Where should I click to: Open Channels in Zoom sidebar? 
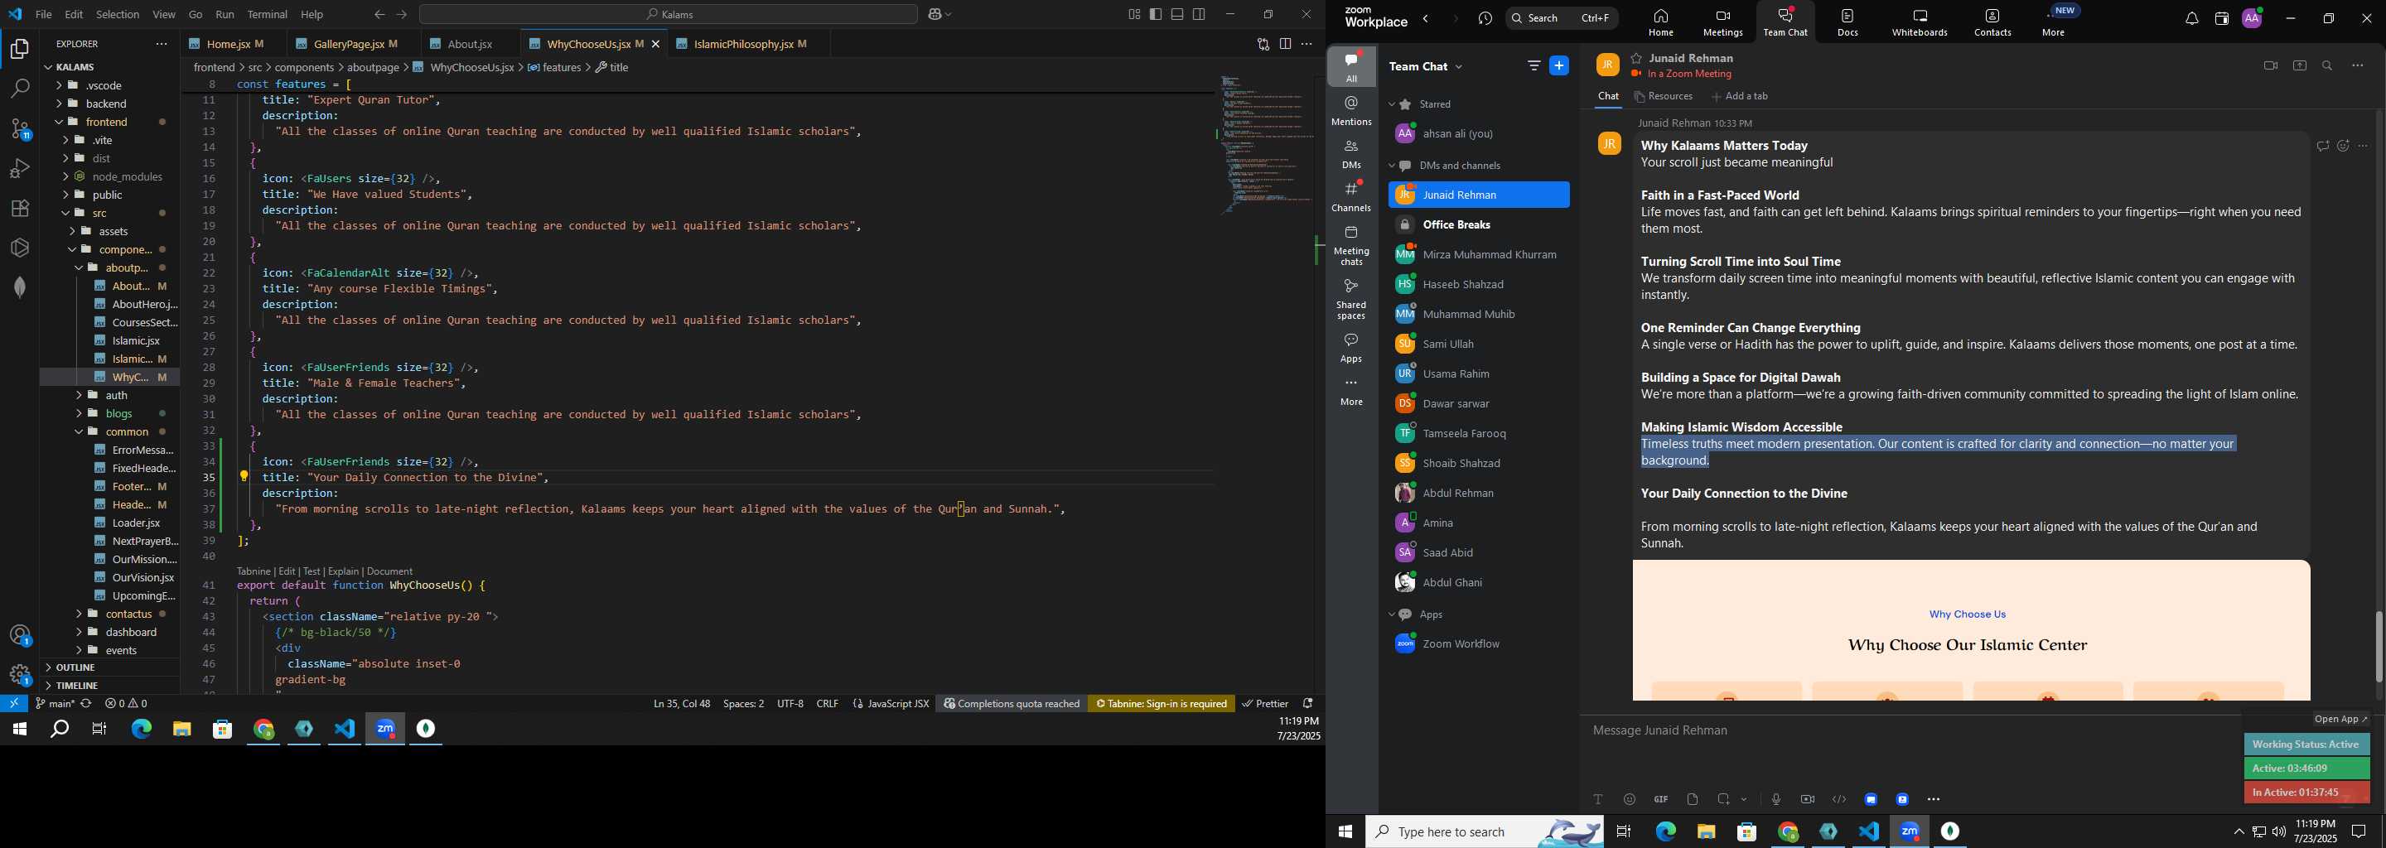[1351, 196]
